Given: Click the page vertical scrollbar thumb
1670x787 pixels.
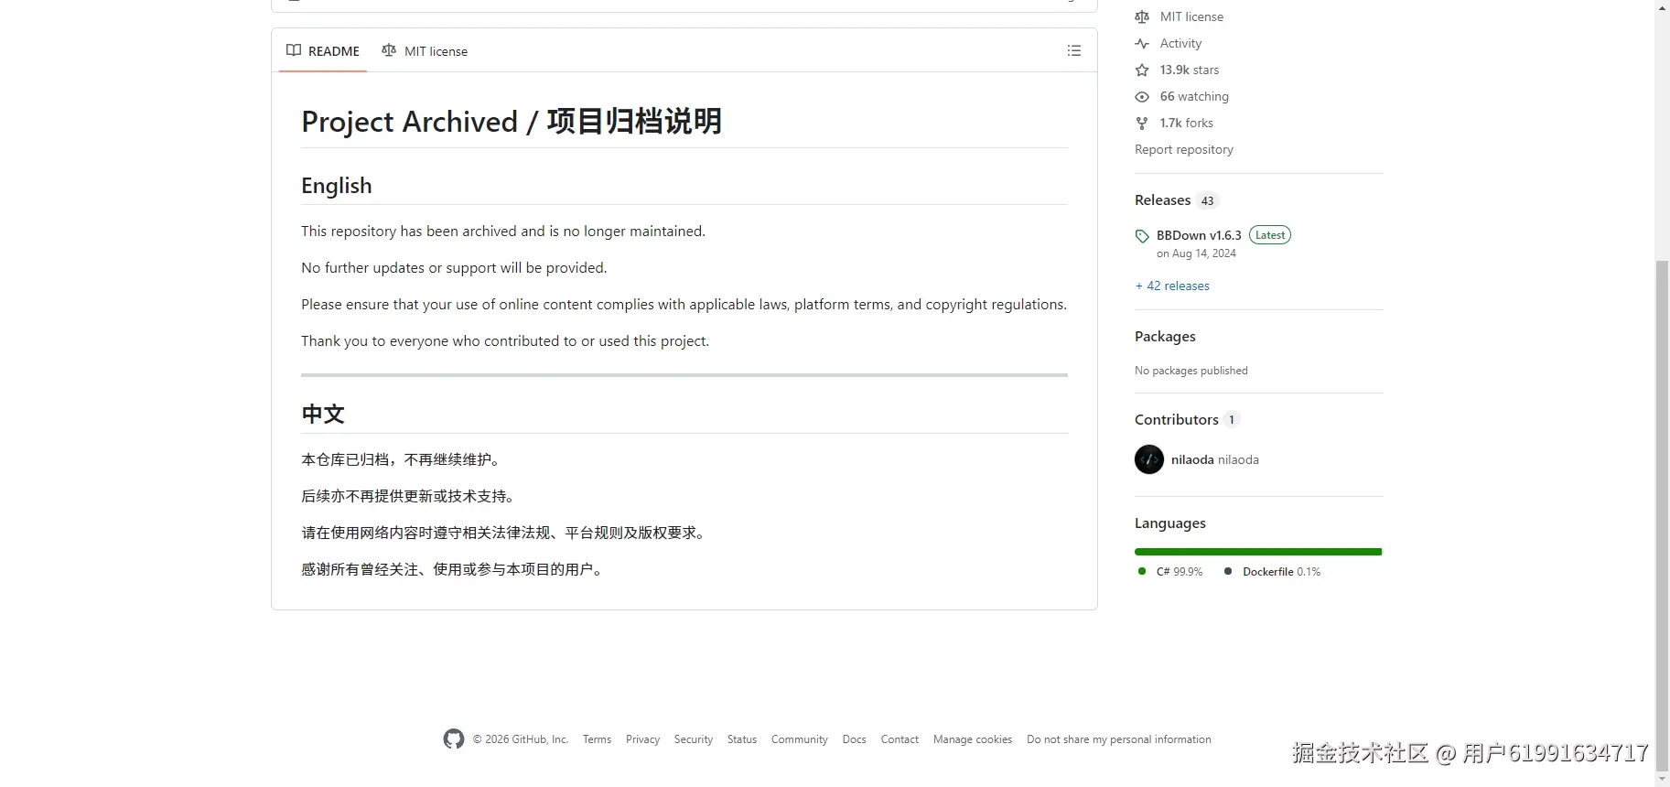Looking at the screenshot, I should tap(1662, 517).
